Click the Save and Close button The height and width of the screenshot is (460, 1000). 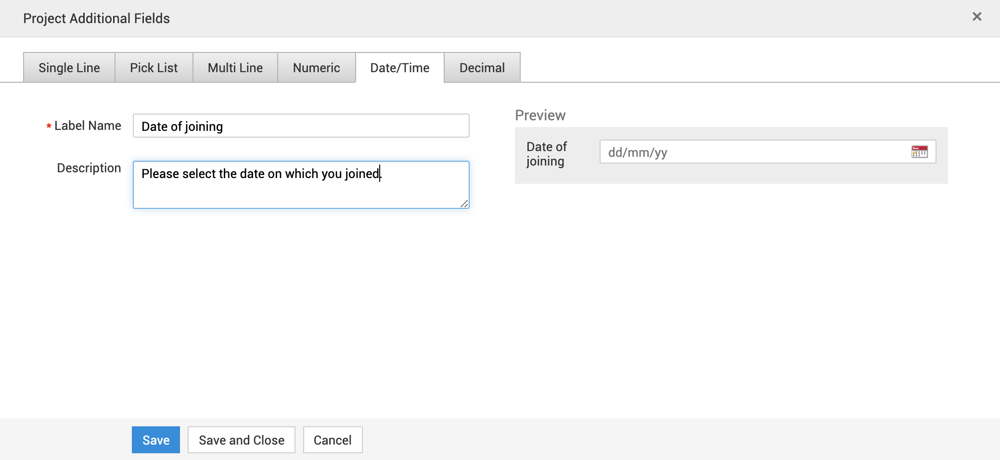coord(241,440)
